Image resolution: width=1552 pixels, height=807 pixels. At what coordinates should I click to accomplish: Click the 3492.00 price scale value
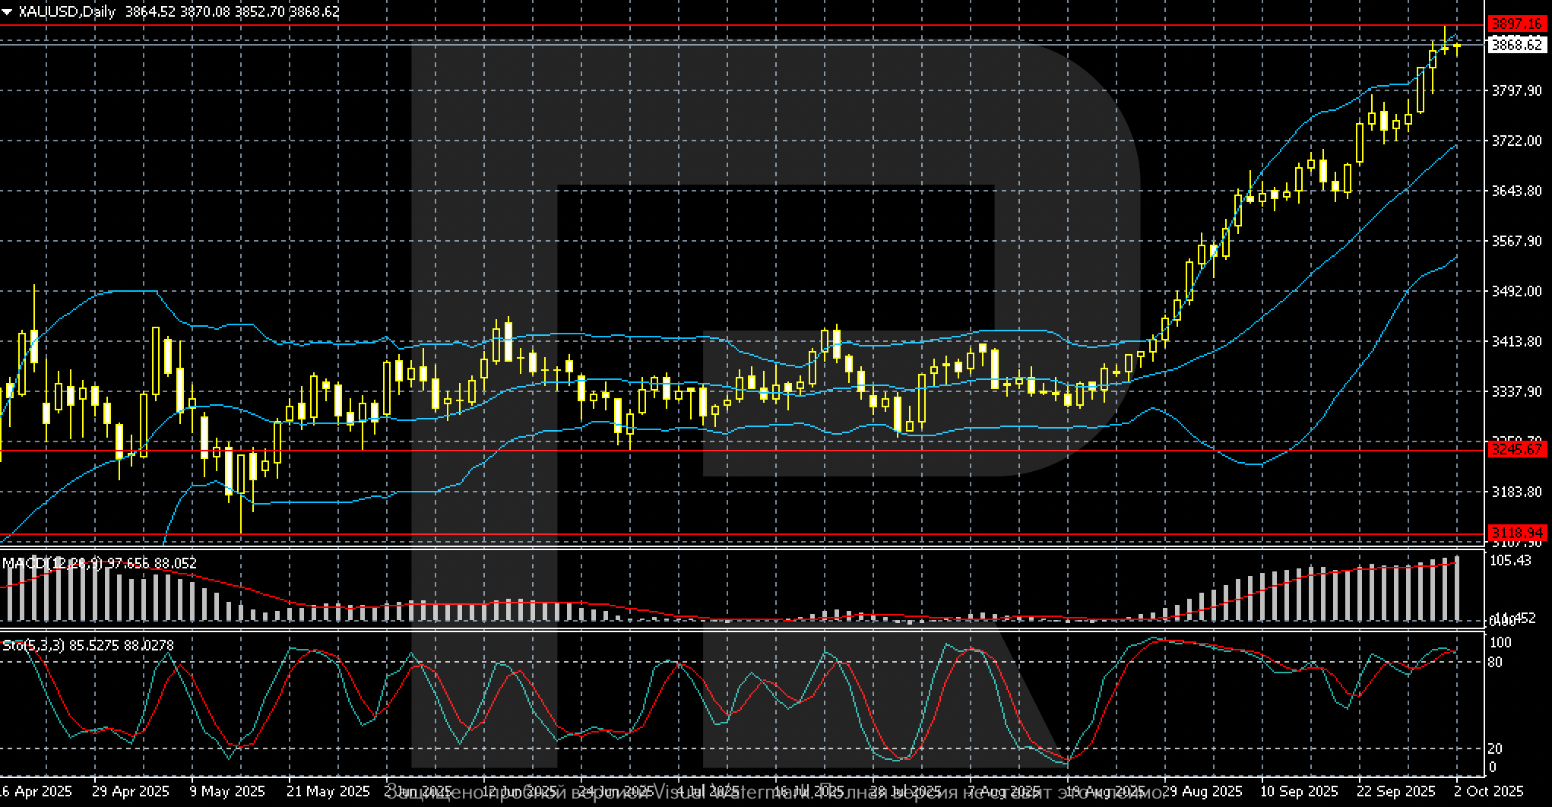pos(1517,291)
